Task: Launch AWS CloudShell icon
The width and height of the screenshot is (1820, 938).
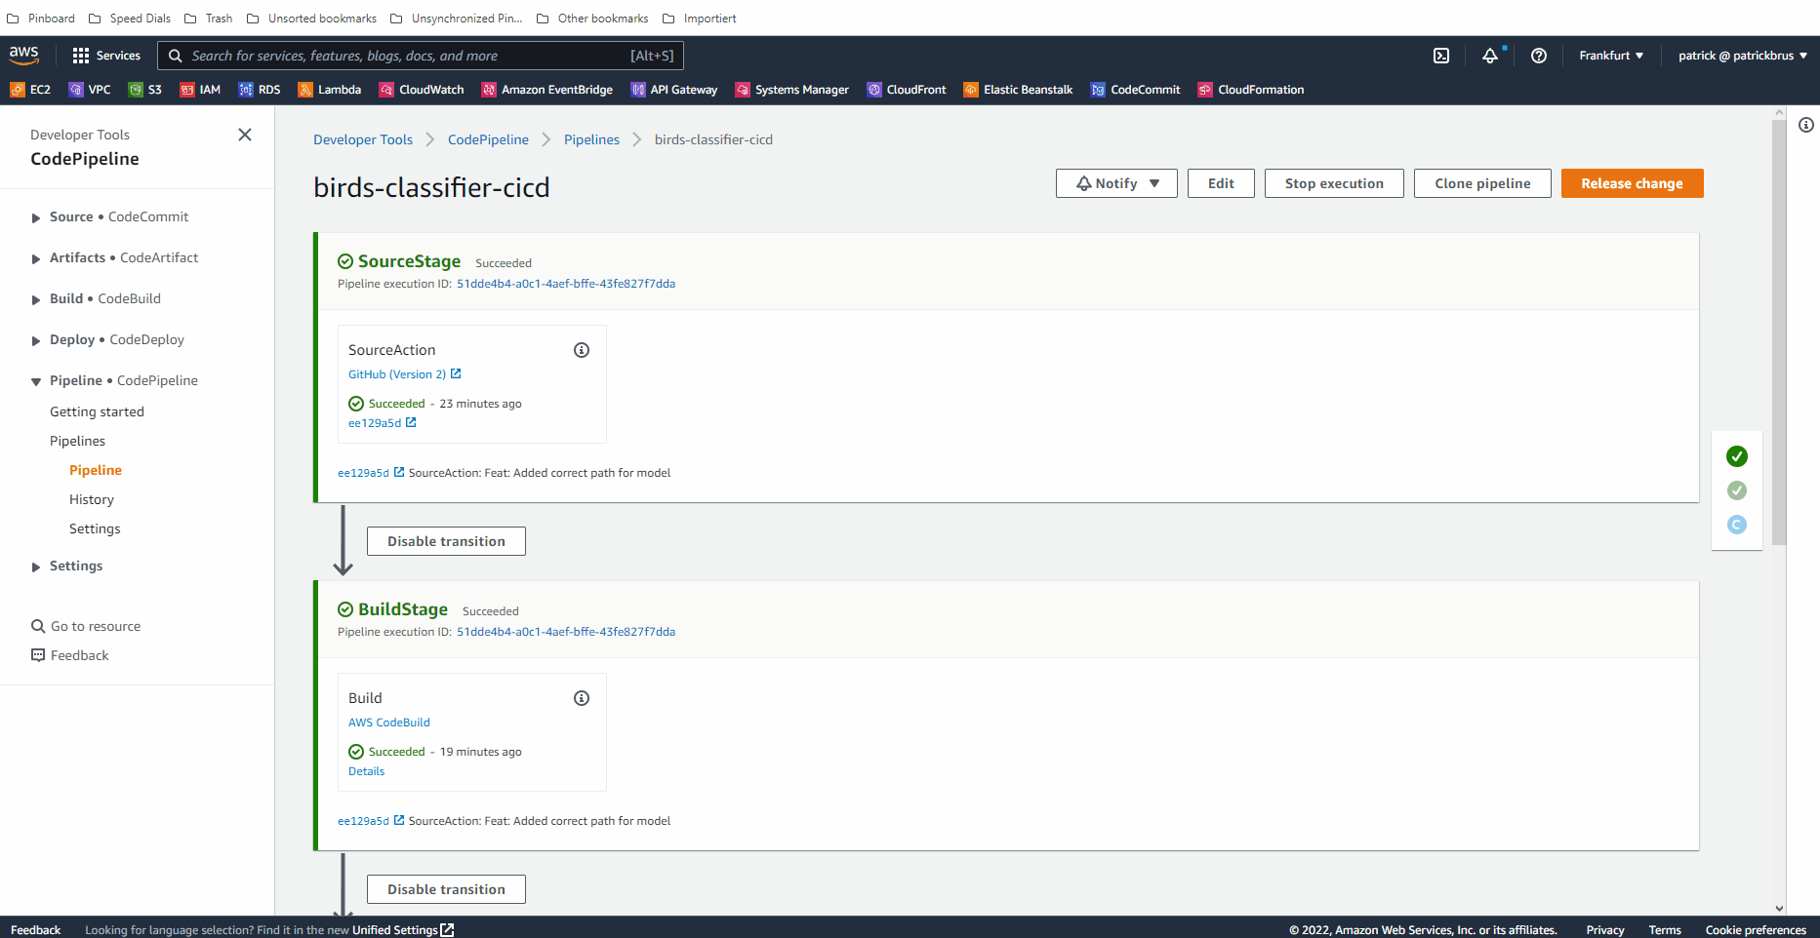Action: tap(1441, 56)
